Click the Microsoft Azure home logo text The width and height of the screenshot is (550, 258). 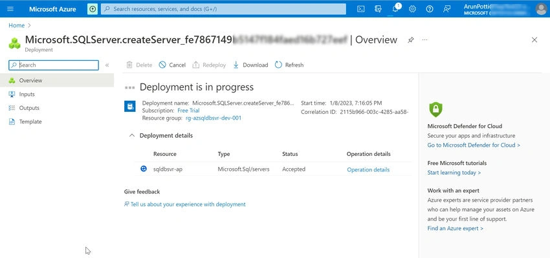click(x=52, y=9)
